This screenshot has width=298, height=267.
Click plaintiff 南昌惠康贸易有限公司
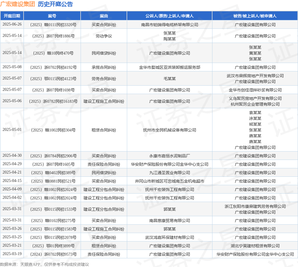point(170,221)
